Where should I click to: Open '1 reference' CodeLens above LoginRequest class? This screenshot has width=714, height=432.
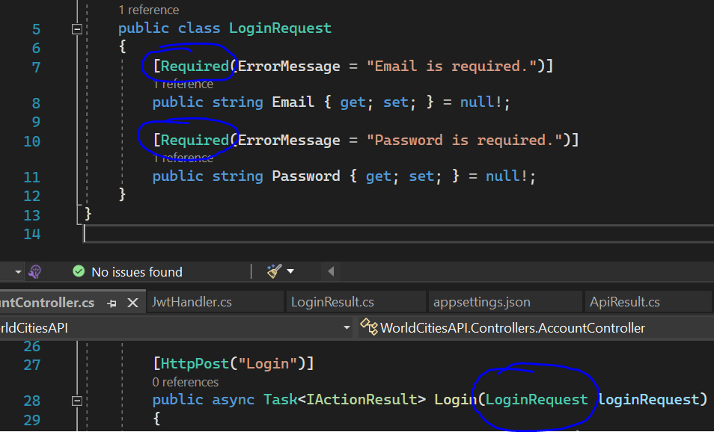[148, 10]
